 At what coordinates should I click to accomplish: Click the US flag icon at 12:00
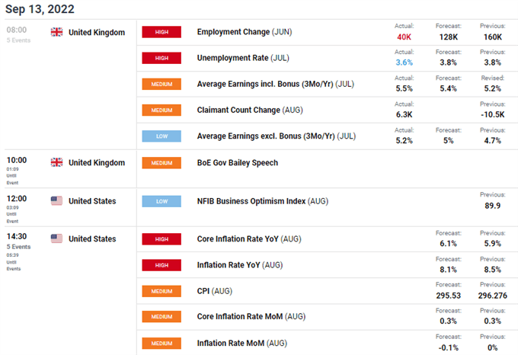click(x=56, y=201)
